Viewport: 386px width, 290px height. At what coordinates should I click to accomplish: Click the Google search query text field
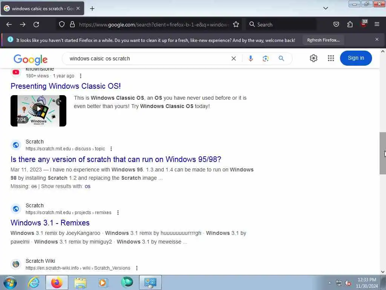[148, 59]
